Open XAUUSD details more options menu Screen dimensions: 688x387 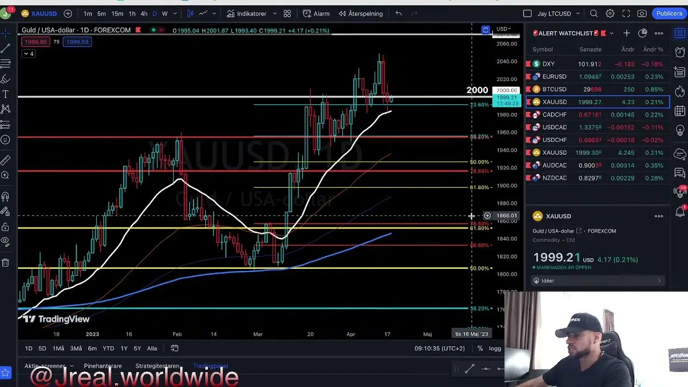pos(658,216)
